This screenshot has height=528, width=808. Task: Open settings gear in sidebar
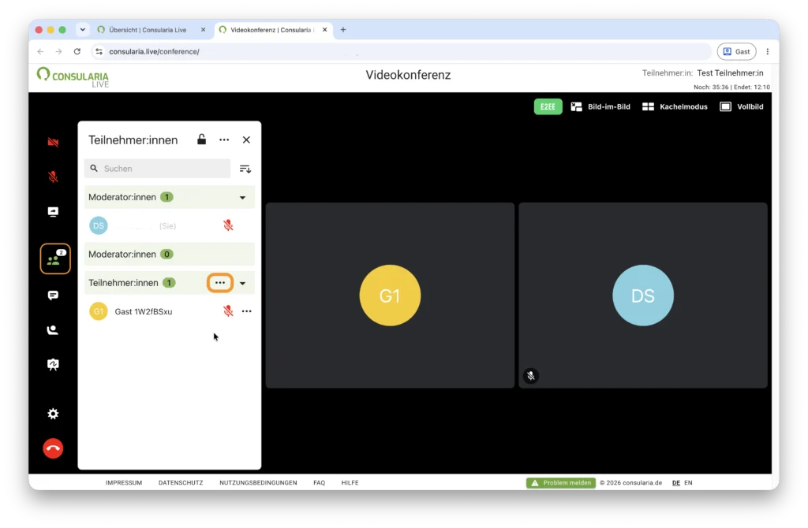point(53,414)
